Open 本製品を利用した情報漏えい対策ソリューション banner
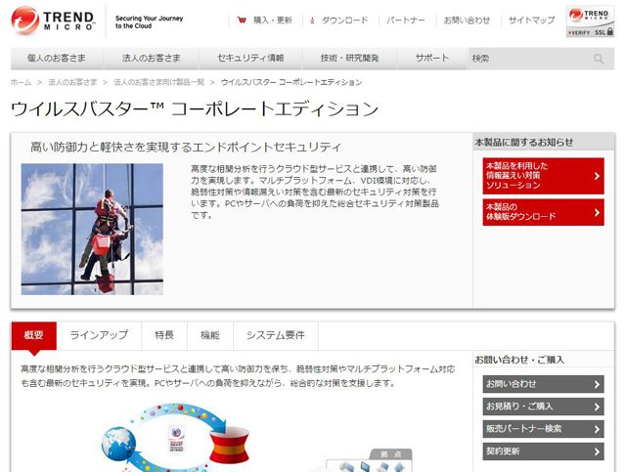The image size is (626, 472). point(544,176)
